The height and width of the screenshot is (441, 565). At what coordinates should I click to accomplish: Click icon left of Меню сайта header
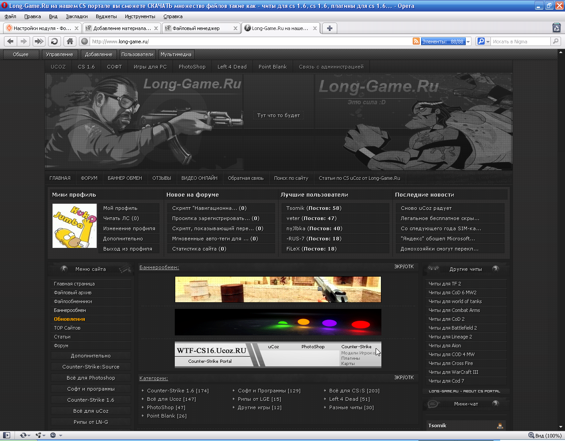(x=64, y=269)
